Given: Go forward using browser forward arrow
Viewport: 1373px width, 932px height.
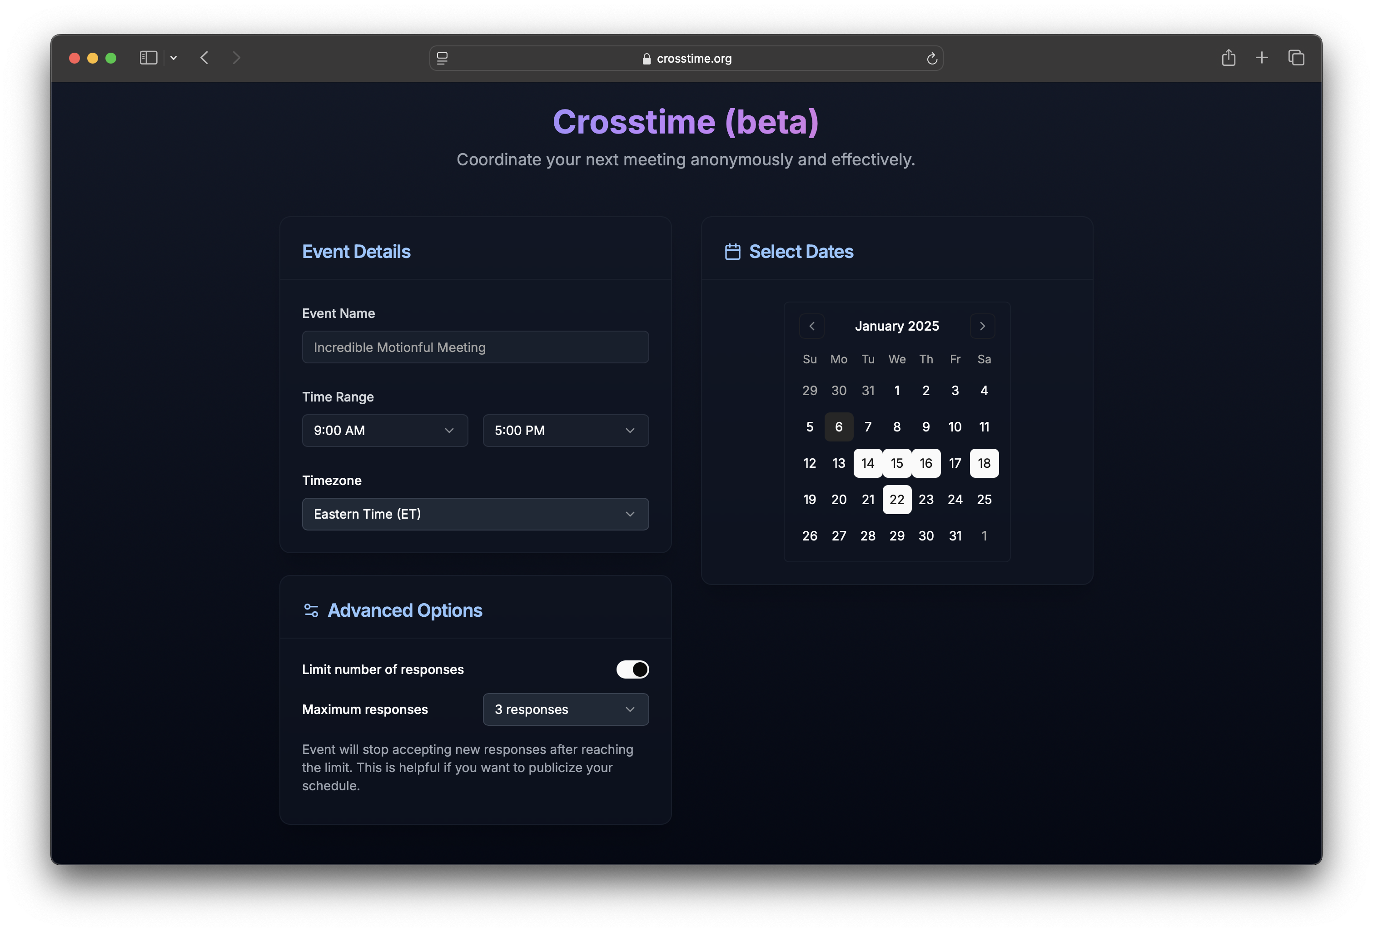Looking at the screenshot, I should tap(236, 58).
